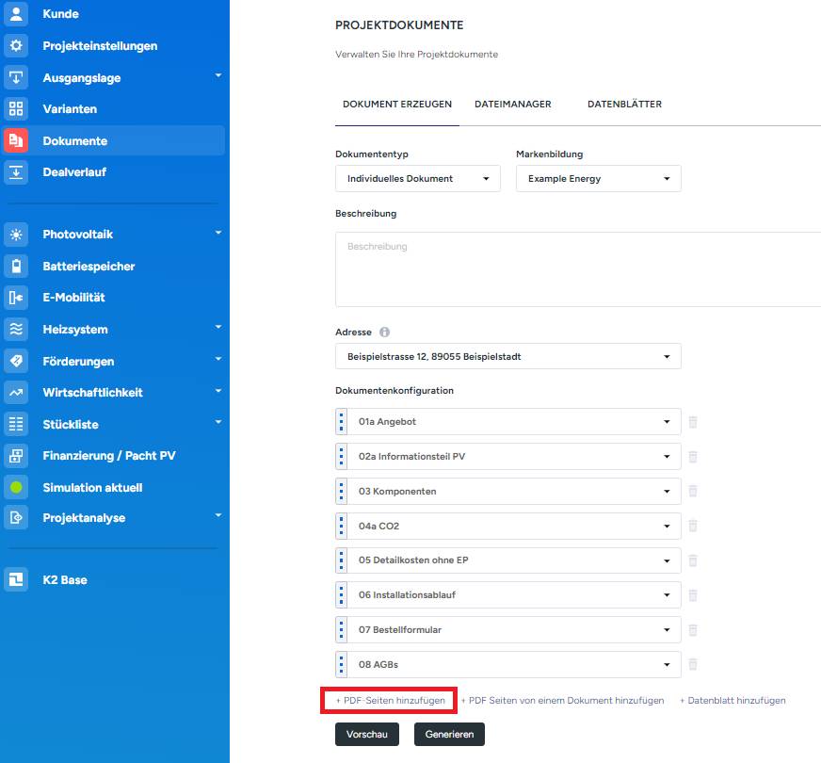Switch to the Dateimanager tab
This screenshot has height=763, width=821.
513,105
